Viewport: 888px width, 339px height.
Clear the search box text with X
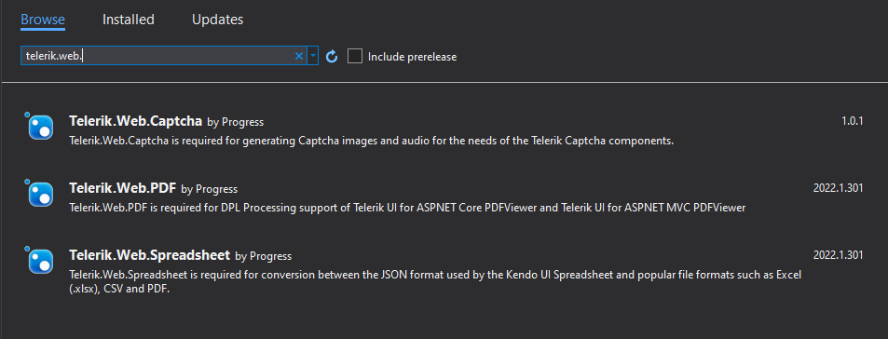click(x=299, y=56)
